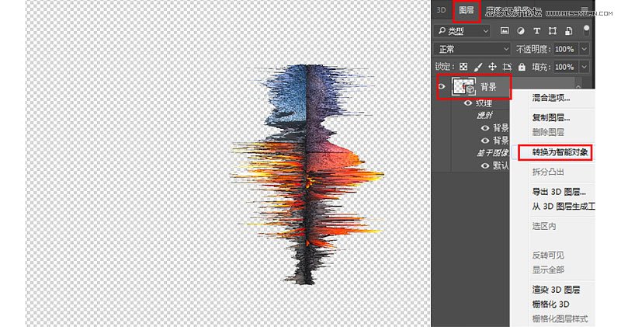Filter for type layers (T) icon

(536, 31)
